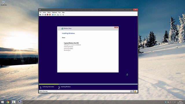Turn off the virtual machine
The image size is (185, 104).
pos(45,15)
